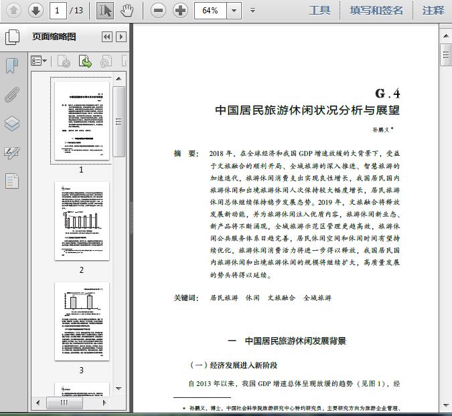This screenshot has width=452, height=416.
Task: Click thumbnail panel scroll right arrow
Action: [104, 403]
